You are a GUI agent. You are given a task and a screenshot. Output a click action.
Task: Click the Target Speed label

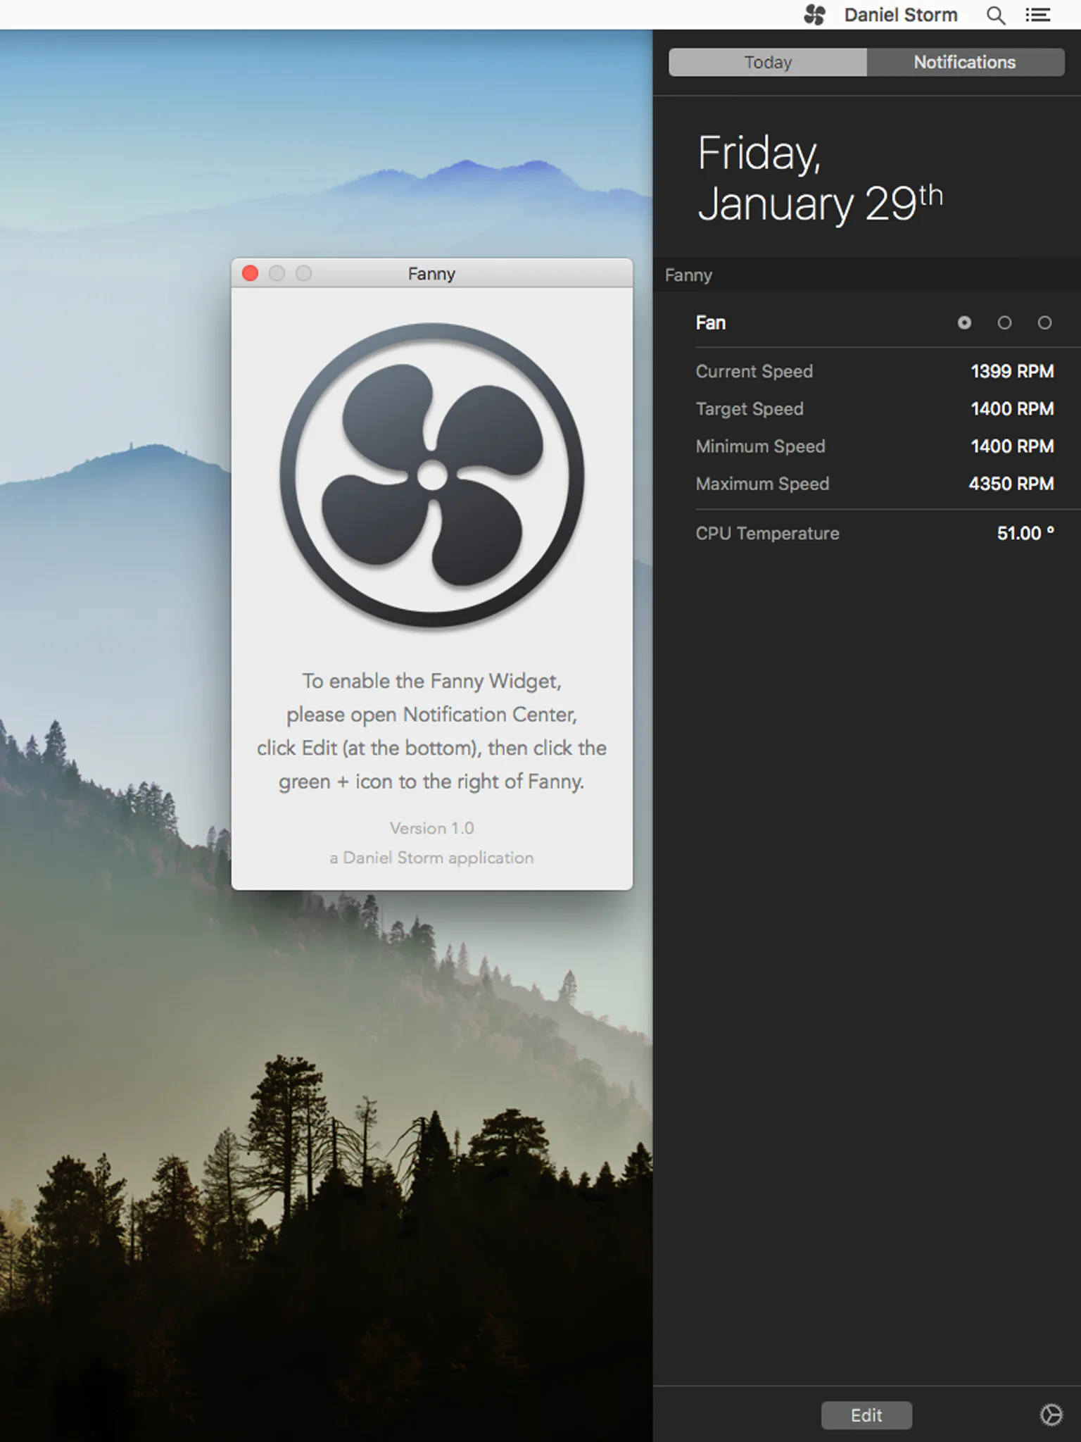[750, 408]
